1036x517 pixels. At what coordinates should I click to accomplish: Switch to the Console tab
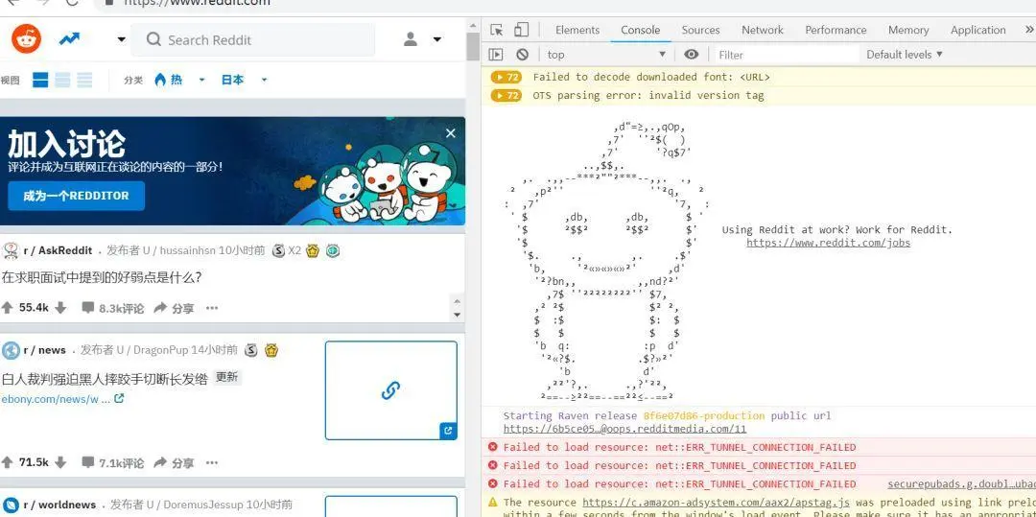click(640, 30)
